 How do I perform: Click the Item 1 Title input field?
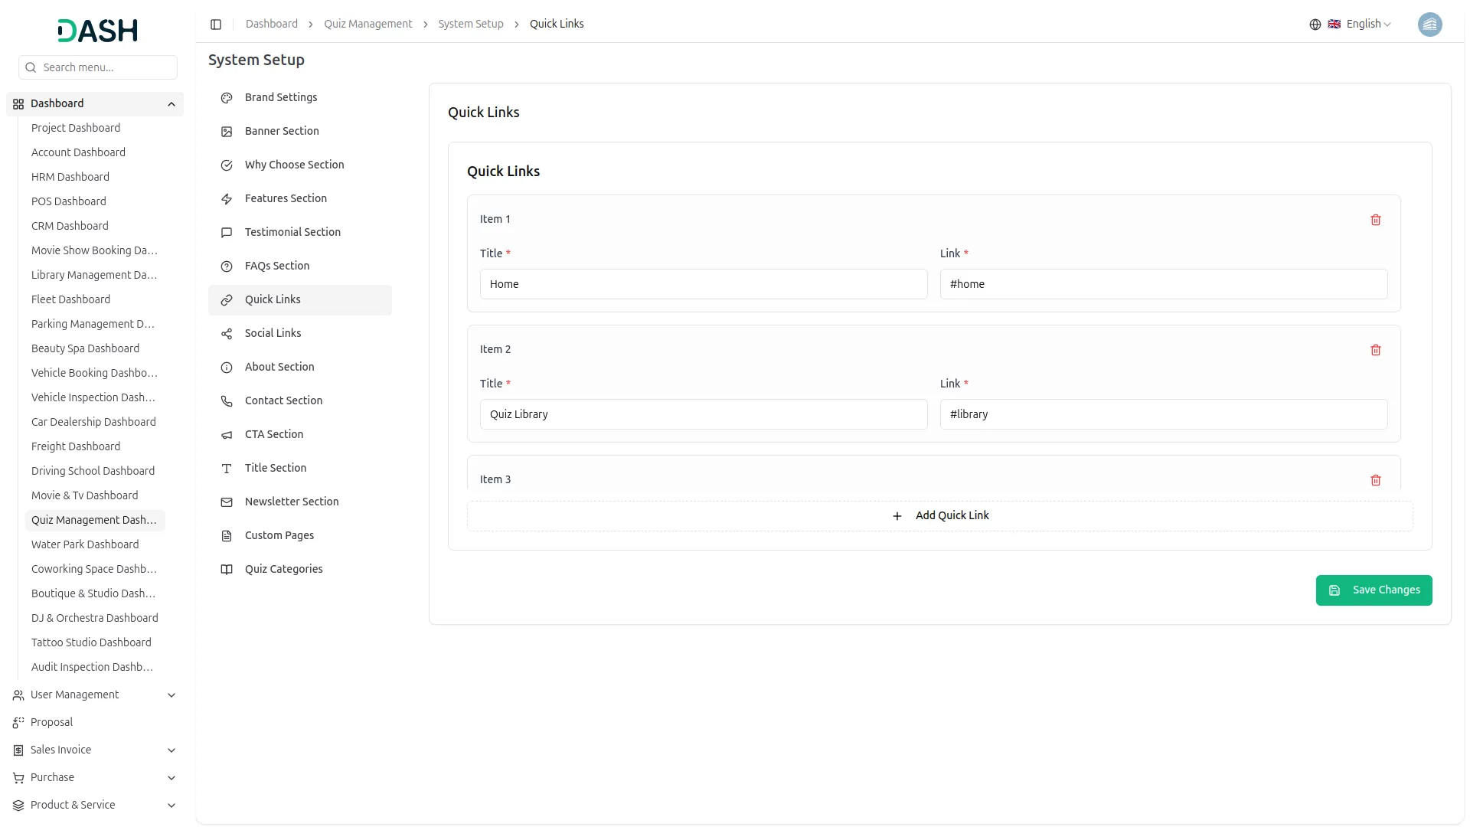(x=703, y=284)
